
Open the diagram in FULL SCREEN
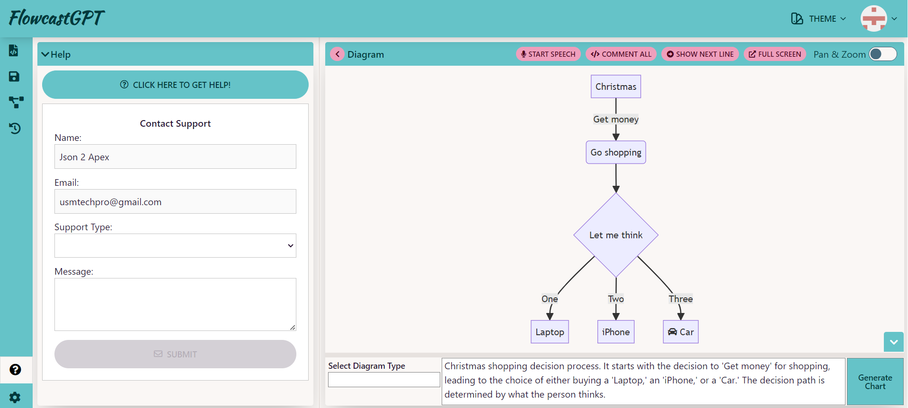click(x=775, y=54)
